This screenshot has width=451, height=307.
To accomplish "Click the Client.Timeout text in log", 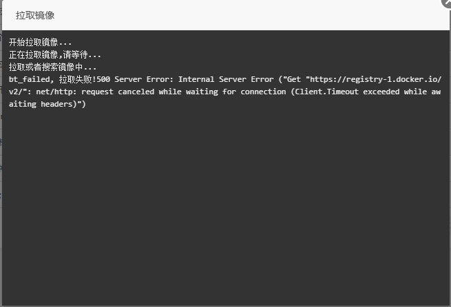I will pyautogui.click(x=327, y=92).
